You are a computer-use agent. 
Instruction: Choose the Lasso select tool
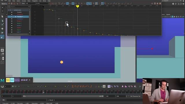(x=2, y=21)
